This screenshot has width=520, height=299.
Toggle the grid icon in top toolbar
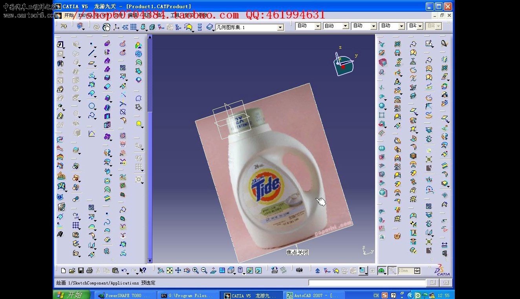(x=134, y=27)
